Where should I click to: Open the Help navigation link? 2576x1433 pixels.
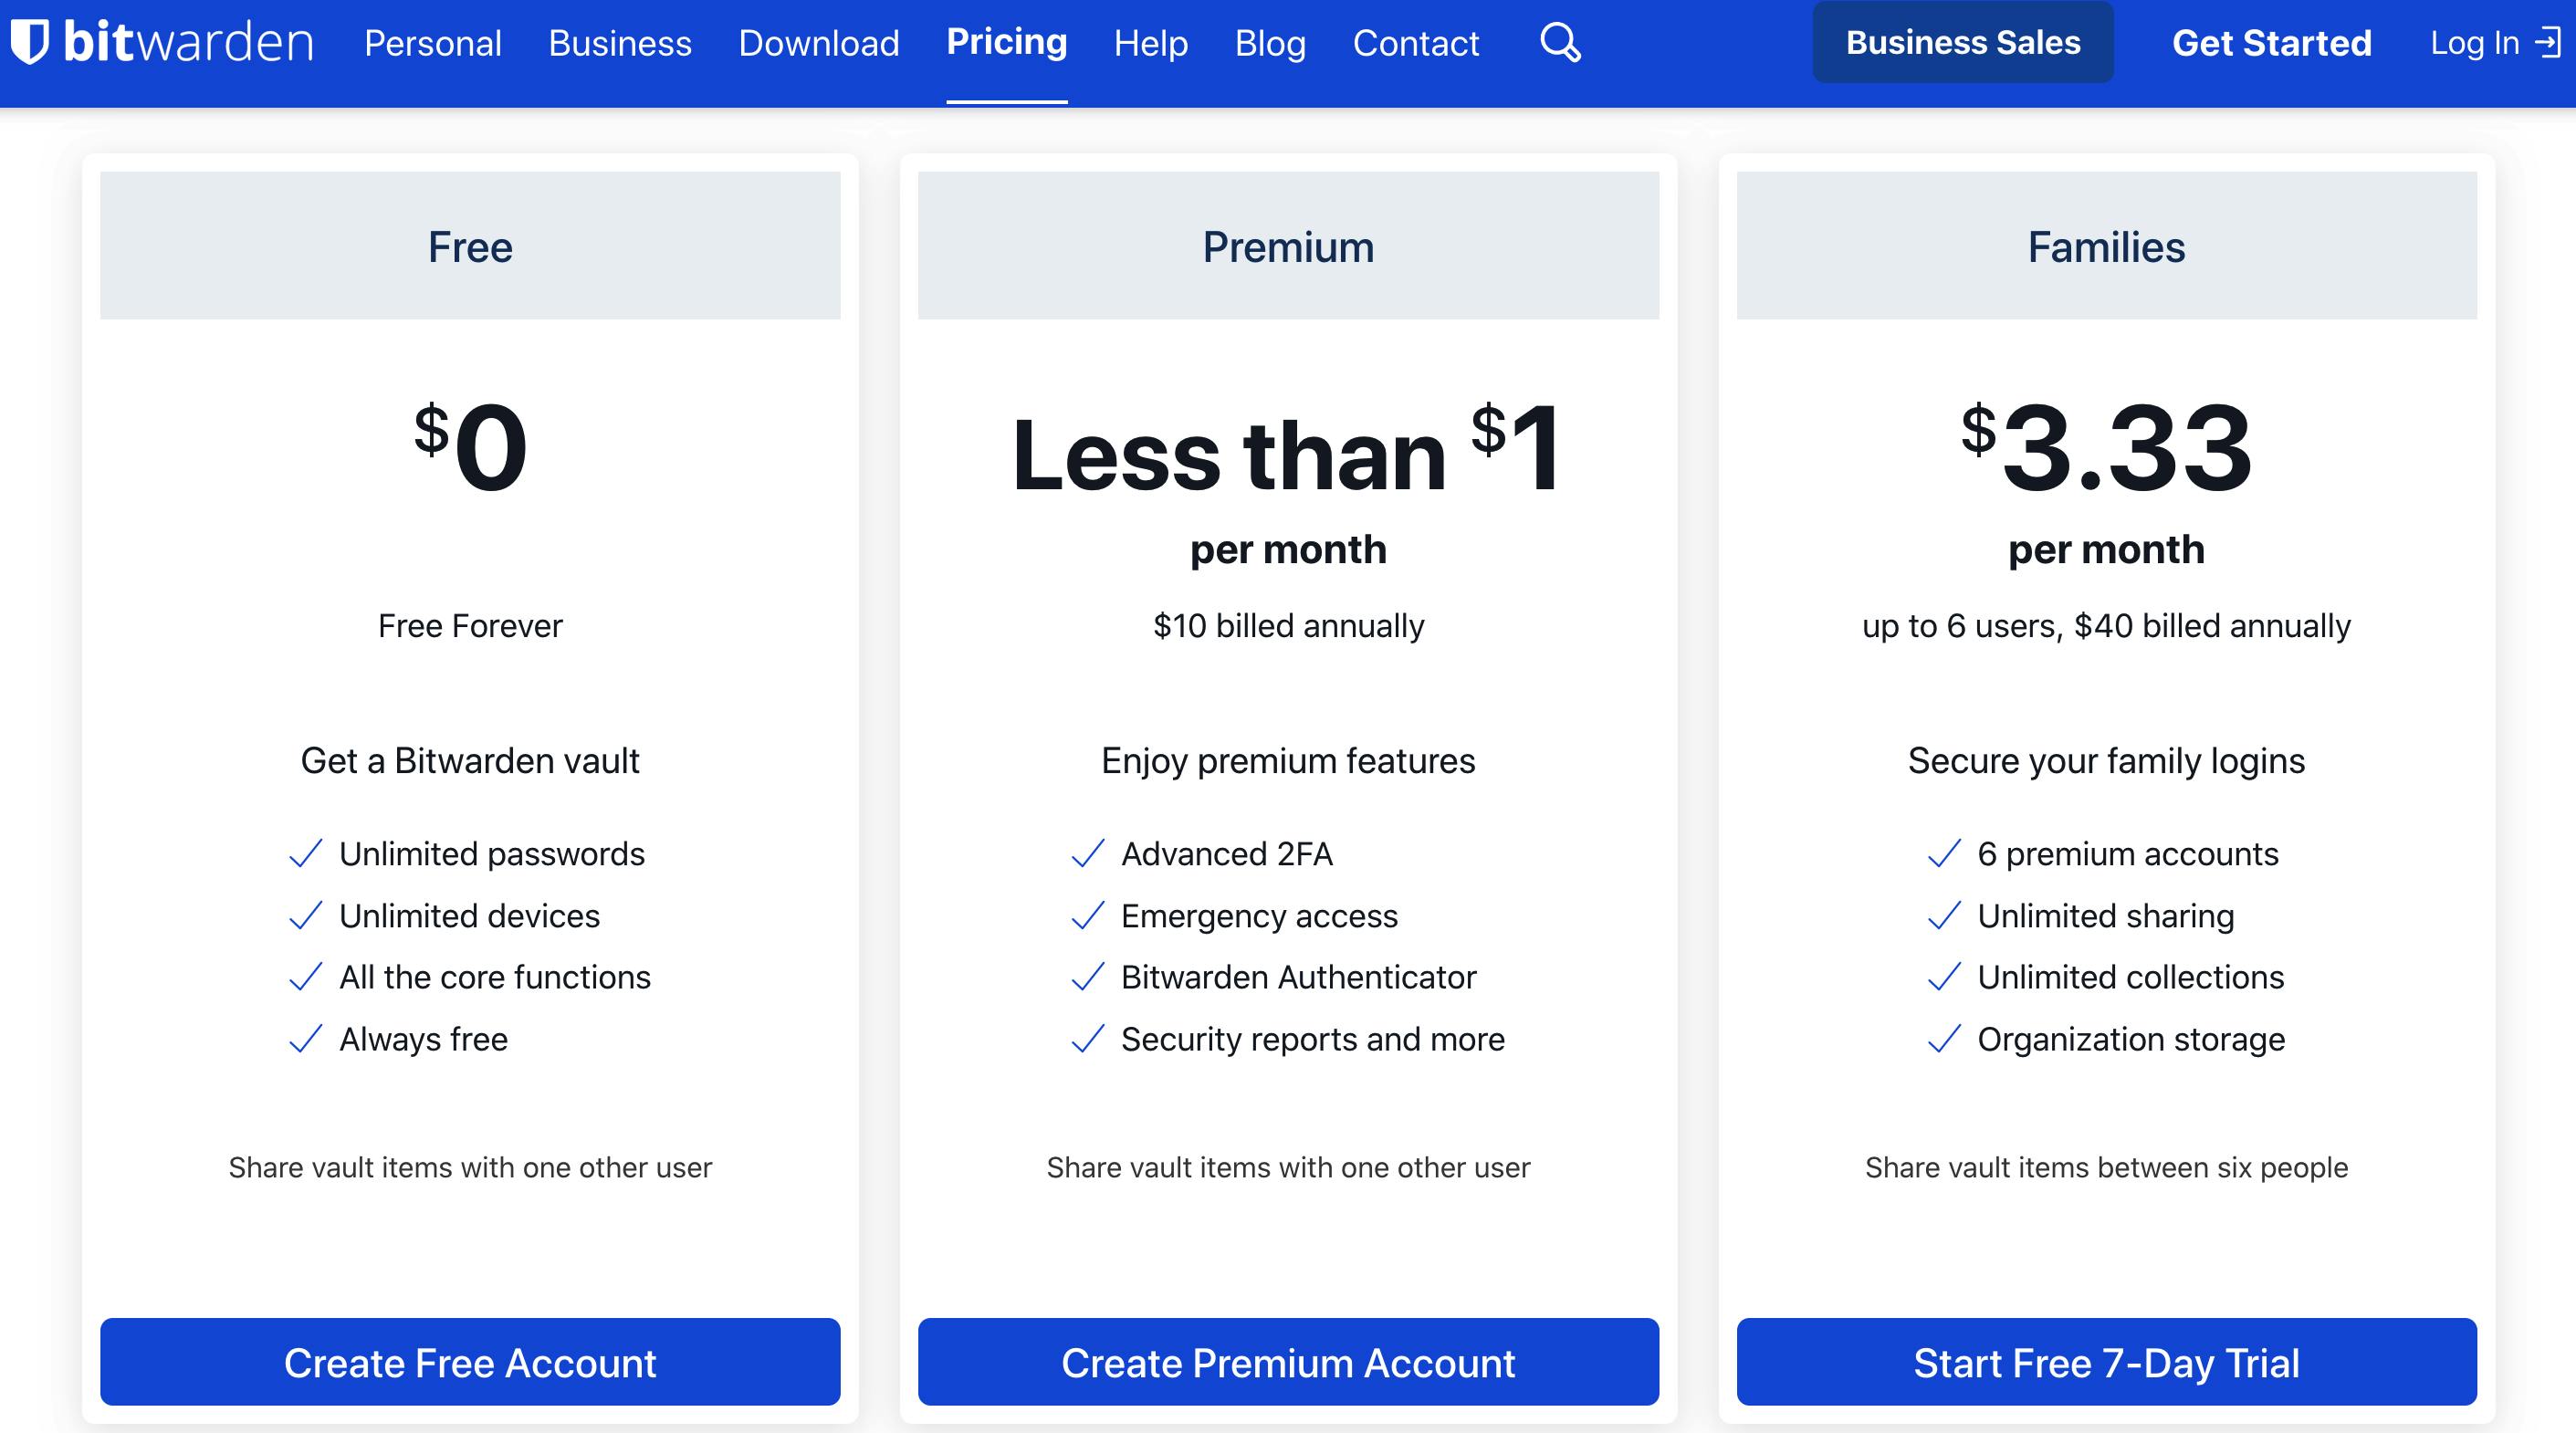coord(1151,43)
